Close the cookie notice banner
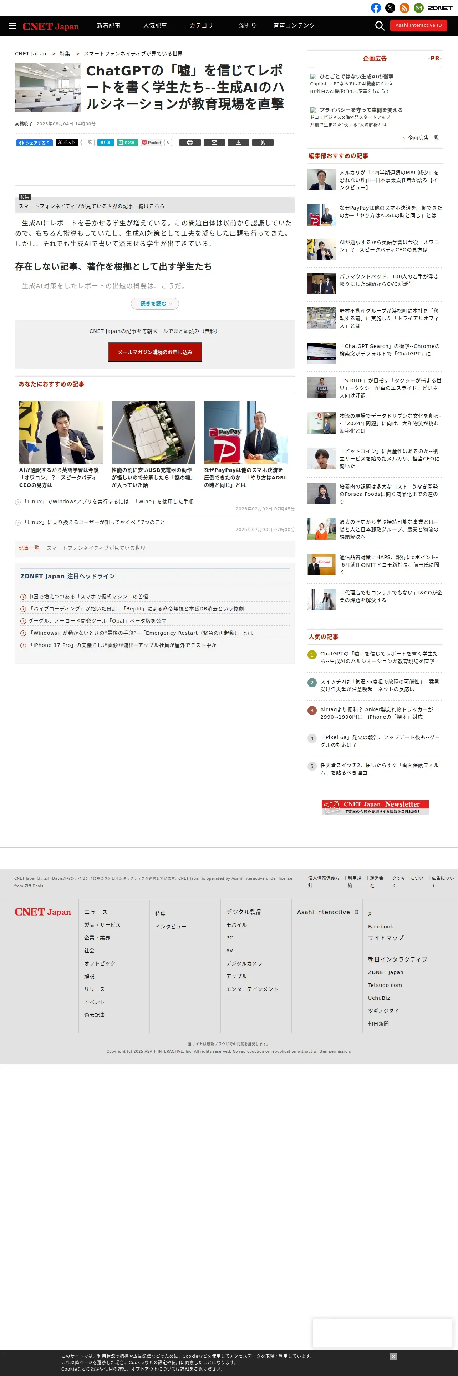The width and height of the screenshot is (458, 1376). [393, 1356]
